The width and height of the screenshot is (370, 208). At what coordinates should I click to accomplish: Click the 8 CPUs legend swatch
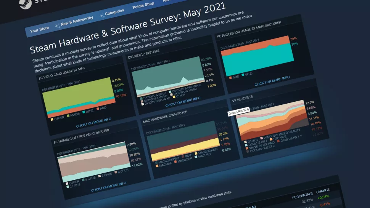[83, 180]
